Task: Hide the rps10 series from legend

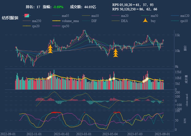Action: click(175, 21)
